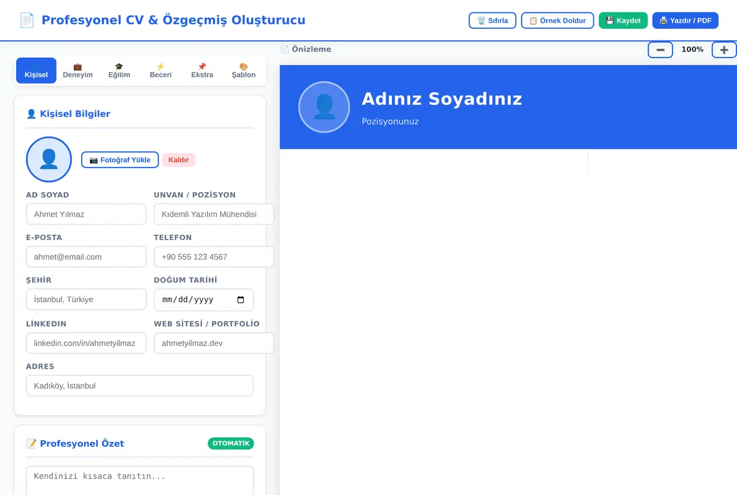This screenshot has width=737, height=495.
Task: Open the Şablon tab
Action: coord(243,71)
